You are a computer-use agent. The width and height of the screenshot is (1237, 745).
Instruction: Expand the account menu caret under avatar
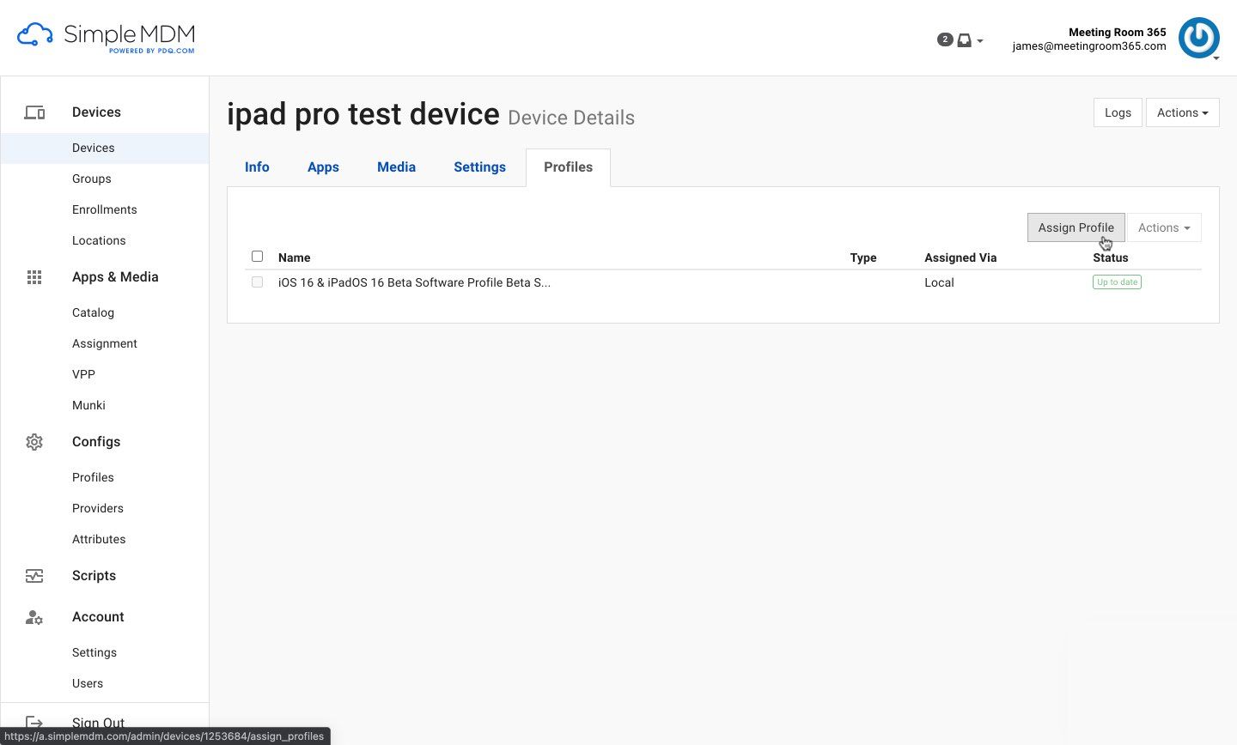pyautogui.click(x=1216, y=58)
